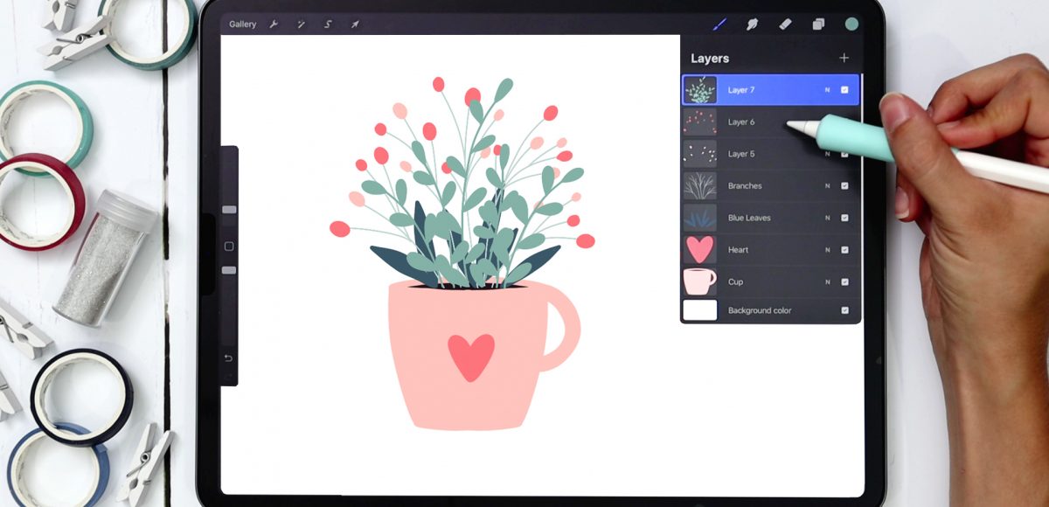1049x507 pixels.
Task: Select the Transform arrow tool
Action: pyautogui.click(x=355, y=24)
